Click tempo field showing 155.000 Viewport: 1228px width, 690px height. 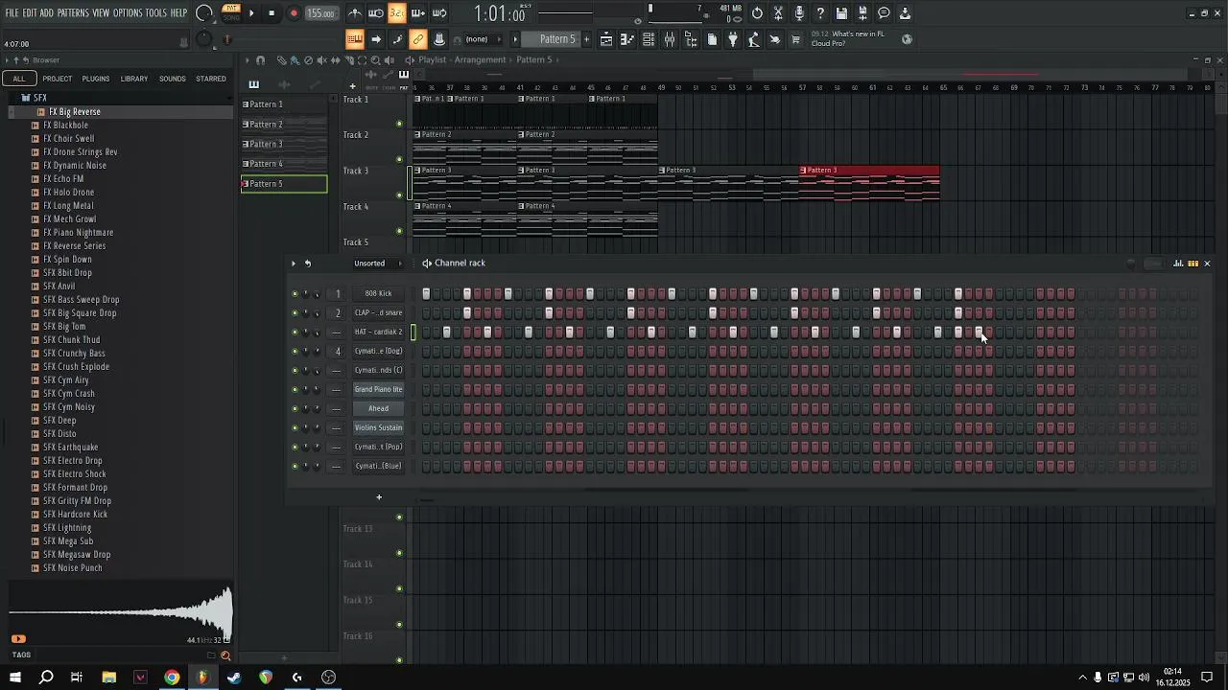320,13
